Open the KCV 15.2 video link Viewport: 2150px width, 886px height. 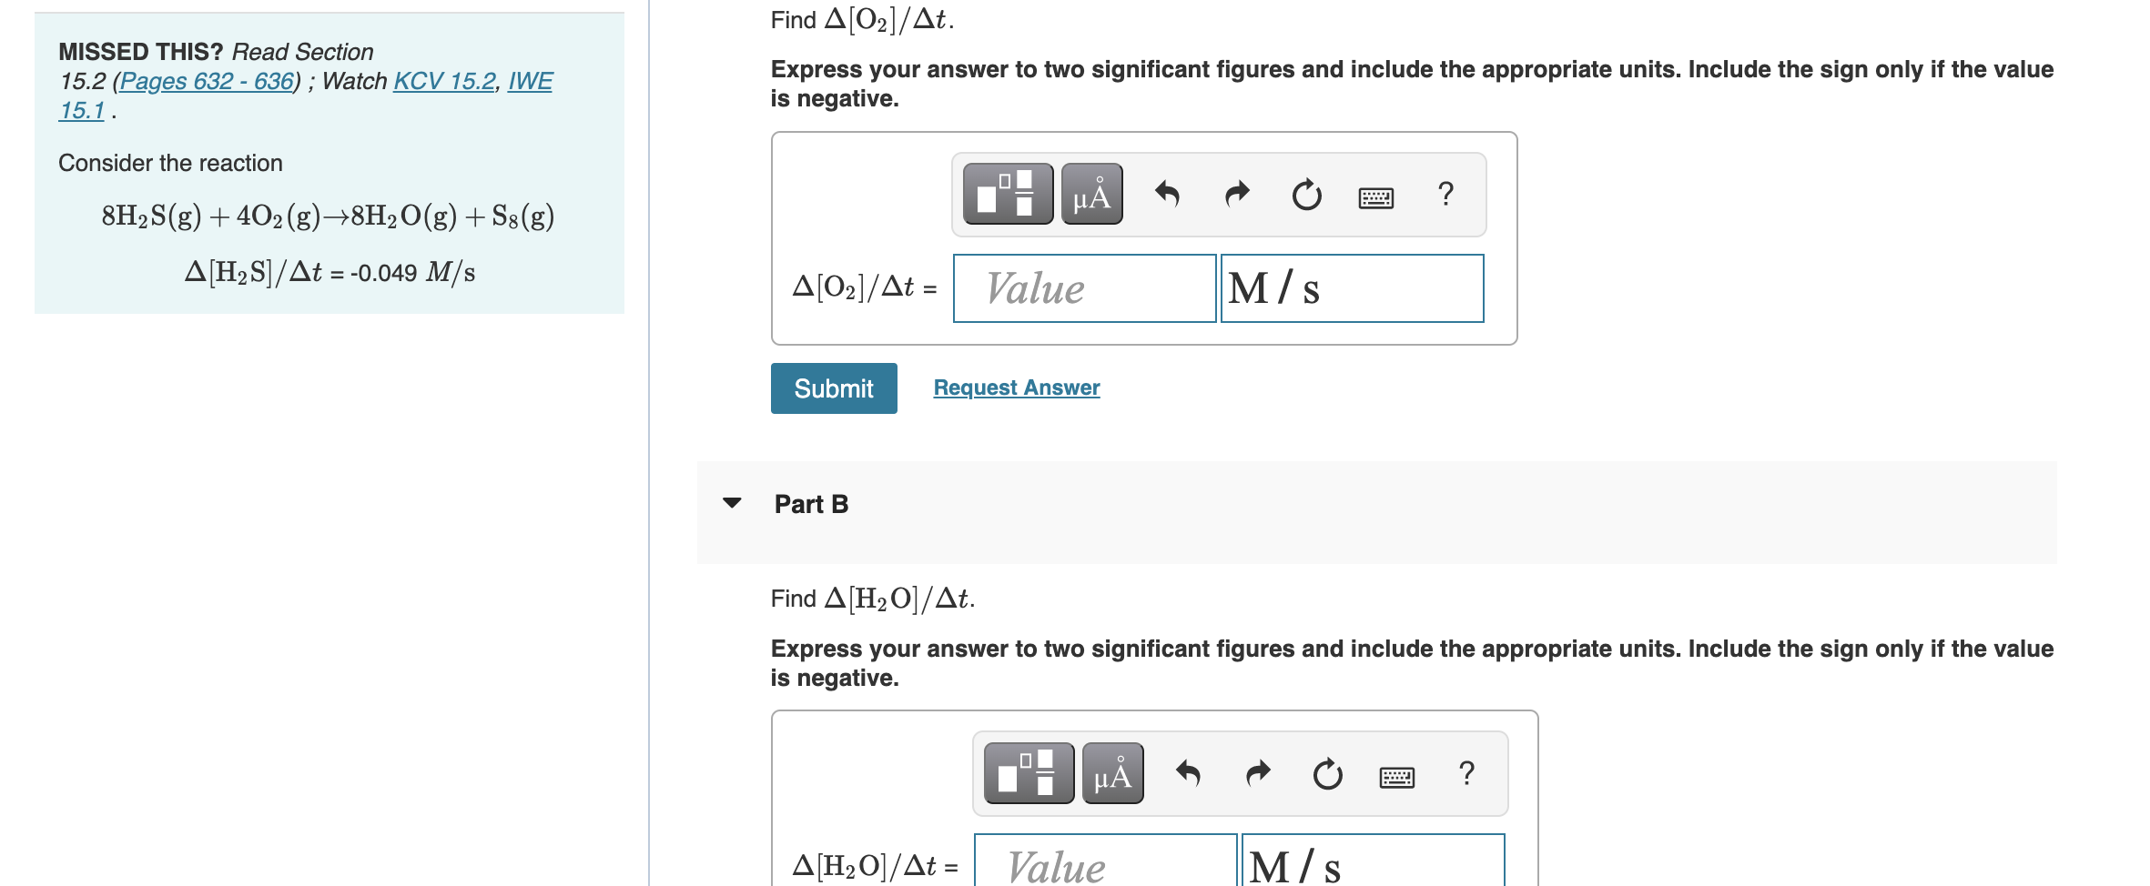[444, 81]
